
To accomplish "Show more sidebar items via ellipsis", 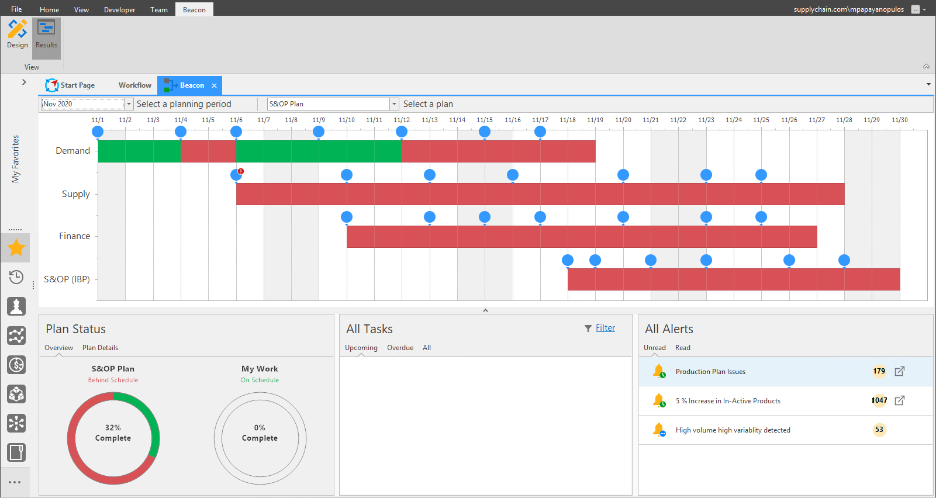I will [x=15, y=482].
